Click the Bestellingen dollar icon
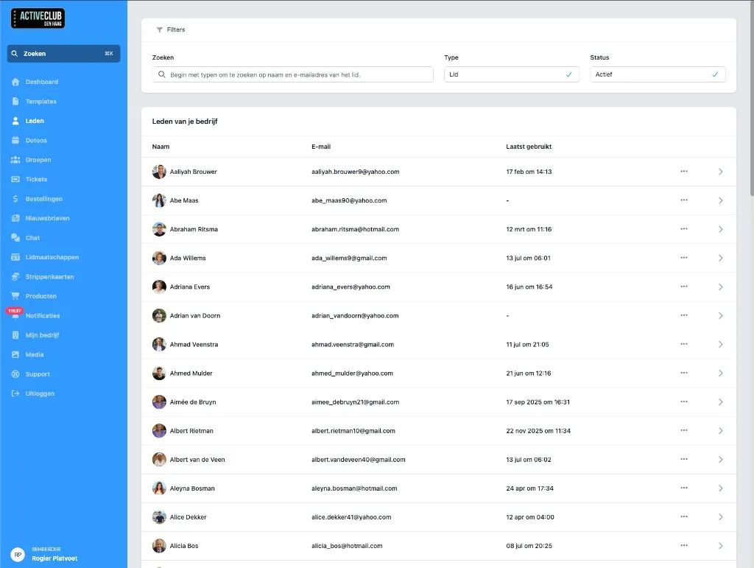The width and height of the screenshot is (754, 568). point(15,199)
